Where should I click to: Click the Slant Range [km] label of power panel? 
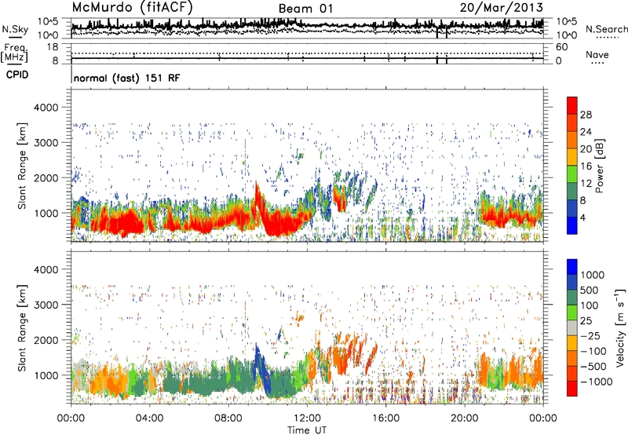(x=23, y=166)
